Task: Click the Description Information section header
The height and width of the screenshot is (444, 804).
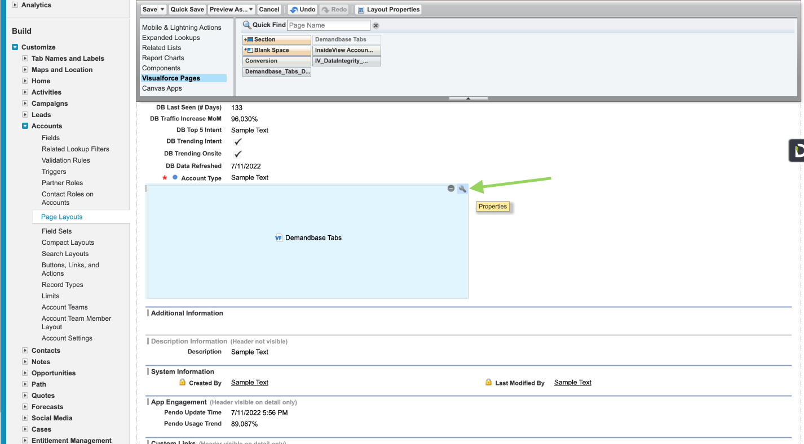Action: tap(189, 341)
